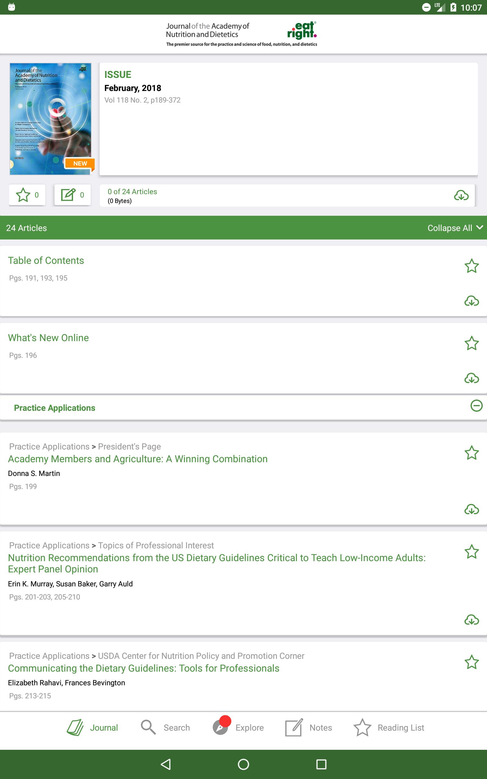The width and height of the screenshot is (487, 779).
Task: Open the issue's starred articles counter
Action: (27, 195)
